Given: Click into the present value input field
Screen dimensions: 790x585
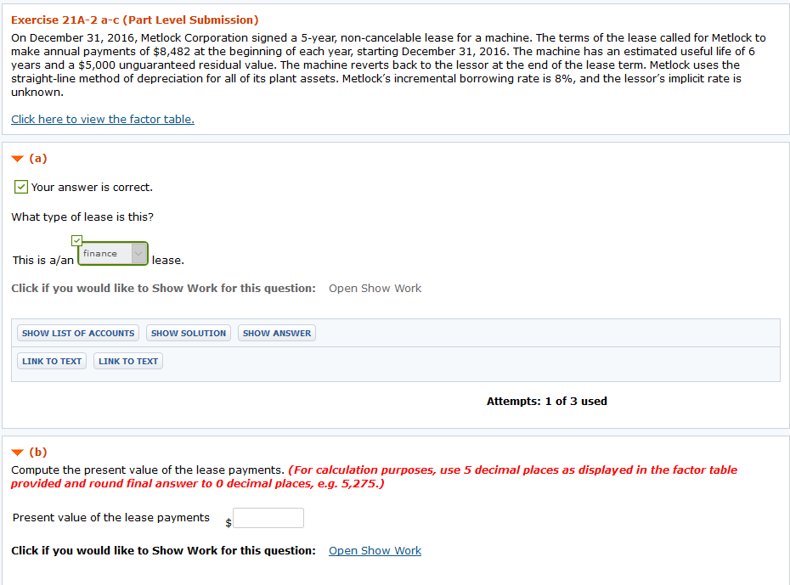Looking at the screenshot, I should [x=268, y=517].
